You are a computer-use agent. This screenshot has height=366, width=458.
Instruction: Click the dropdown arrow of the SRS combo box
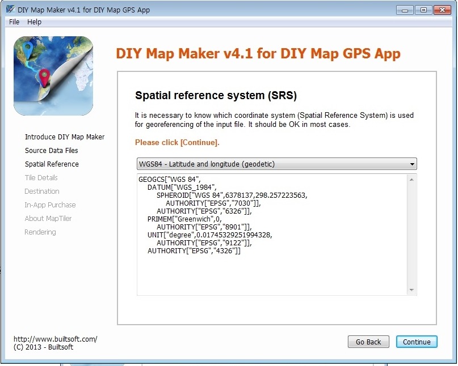412,164
